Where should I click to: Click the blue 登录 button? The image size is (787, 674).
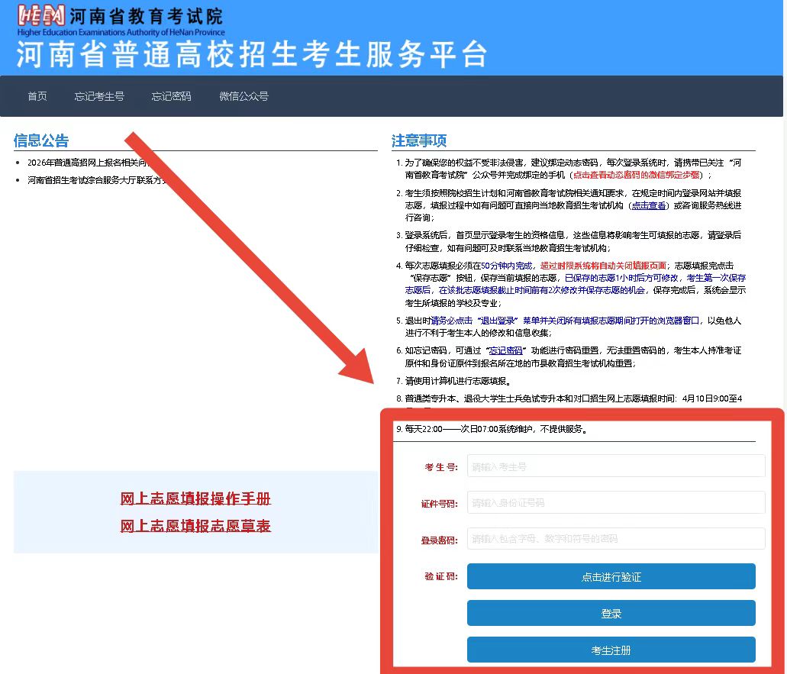(611, 614)
